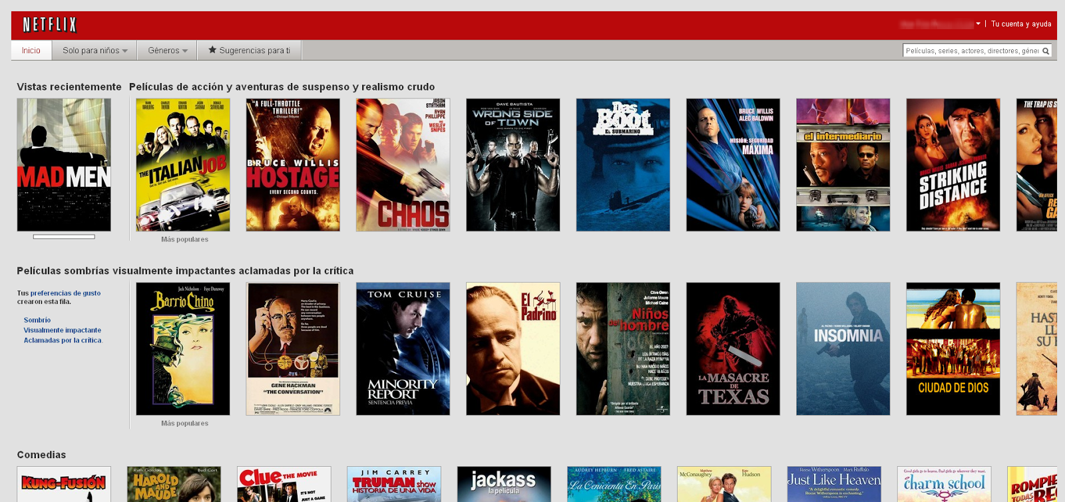Click Más populares under The Italian Job
The height and width of the screenshot is (502, 1065).
coord(184,239)
